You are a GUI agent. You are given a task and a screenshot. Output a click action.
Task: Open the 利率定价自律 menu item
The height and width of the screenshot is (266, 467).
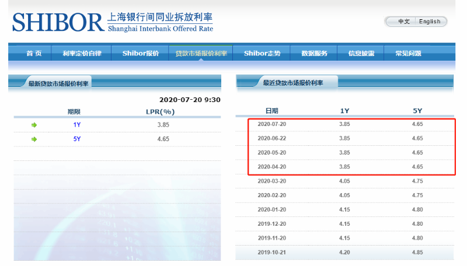[82, 53]
